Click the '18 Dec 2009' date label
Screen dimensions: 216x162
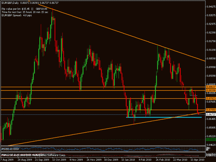[x=111, y=160]
